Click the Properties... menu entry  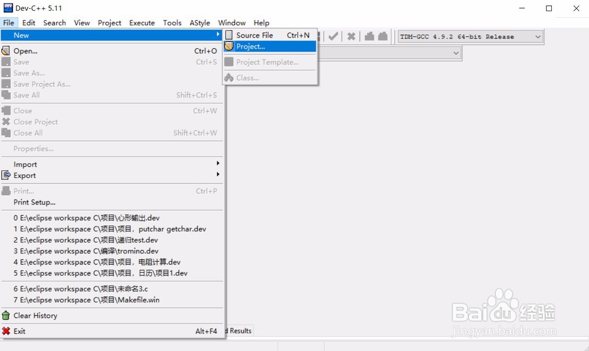coord(111,148)
